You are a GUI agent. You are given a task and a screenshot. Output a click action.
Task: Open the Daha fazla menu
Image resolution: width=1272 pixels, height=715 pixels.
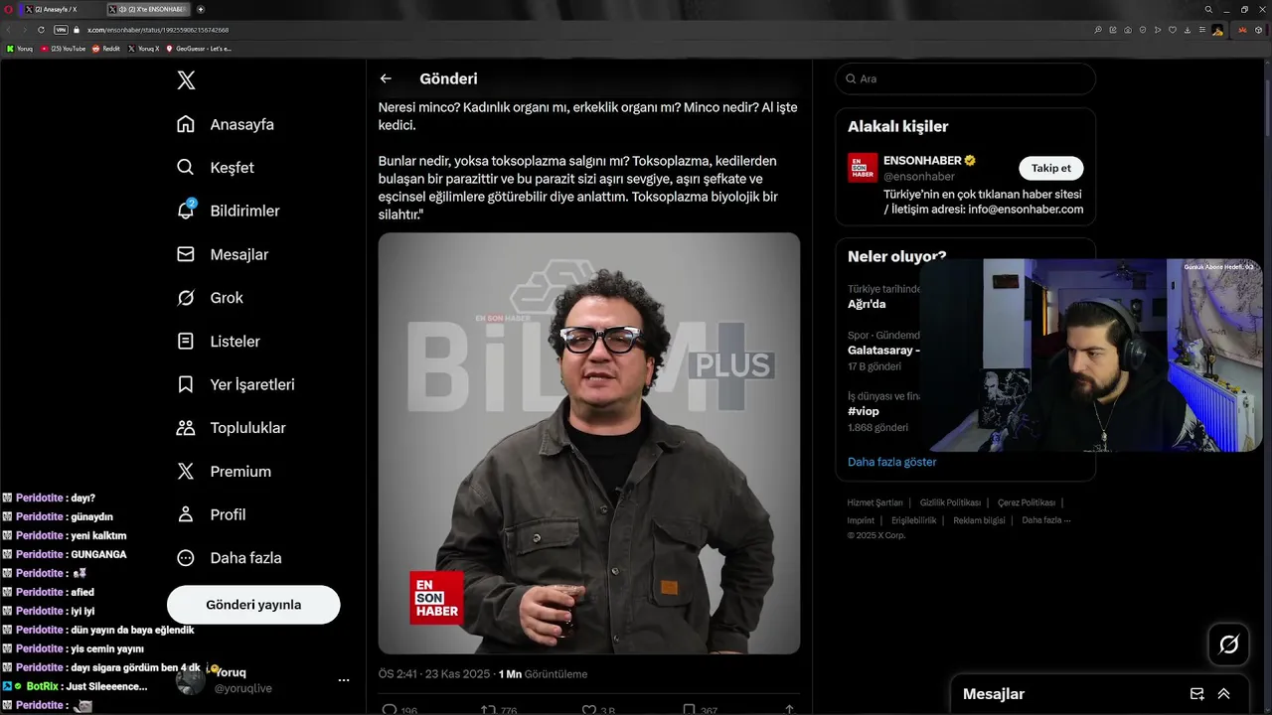(x=229, y=558)
